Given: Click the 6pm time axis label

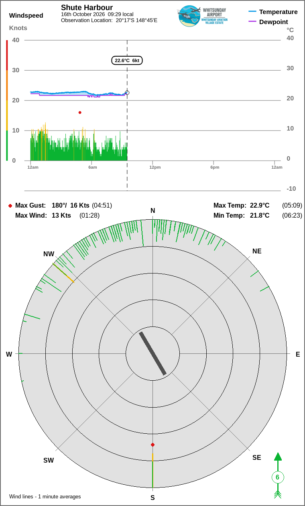Looking at the screenshot, I should click(215, 167).
